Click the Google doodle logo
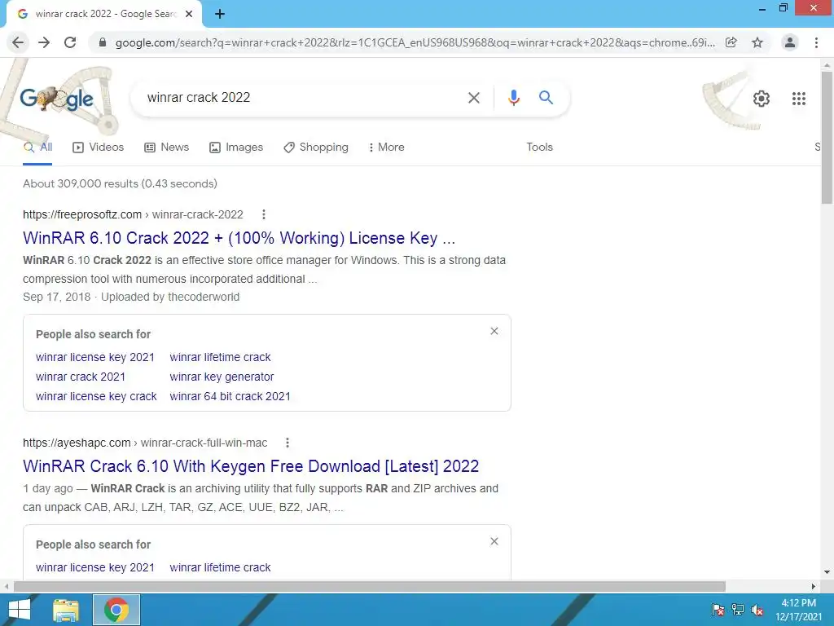834x626 pixels. tap(57, 99)
